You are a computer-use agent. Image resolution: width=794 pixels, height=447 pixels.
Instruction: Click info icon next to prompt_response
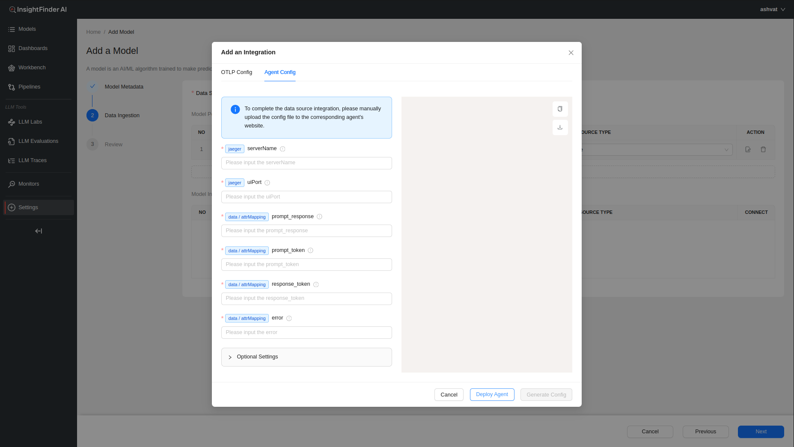319,217
